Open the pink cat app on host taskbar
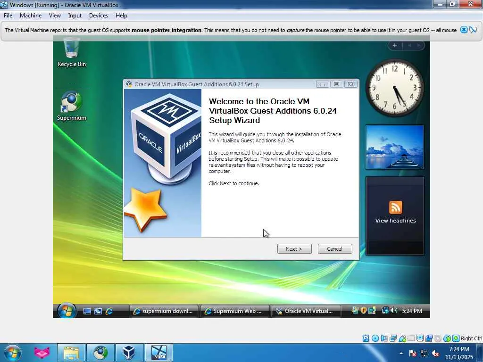The image size is (483, 362). pos(42,353)
